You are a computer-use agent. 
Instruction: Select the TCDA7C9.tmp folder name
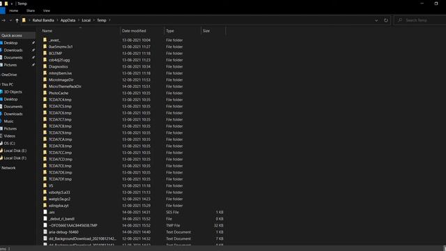pyautogui.click(x=60, y=133)
